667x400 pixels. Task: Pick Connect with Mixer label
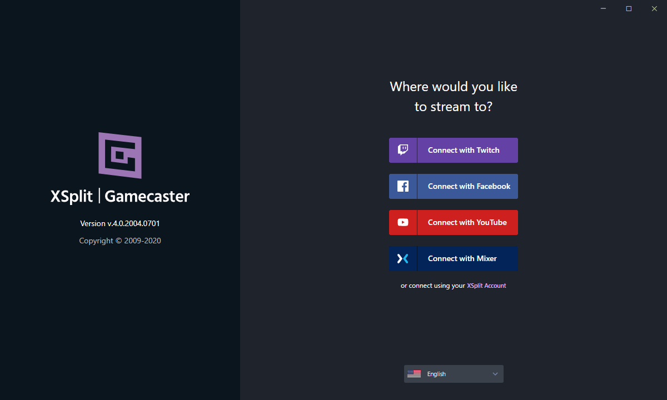coord(462,258)
